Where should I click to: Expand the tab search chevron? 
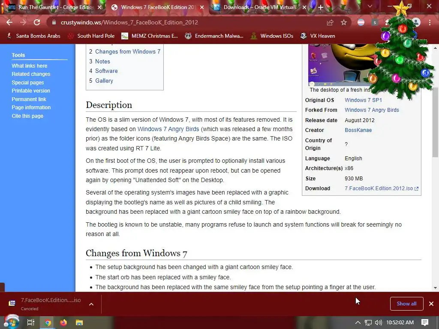click(370, 6)
